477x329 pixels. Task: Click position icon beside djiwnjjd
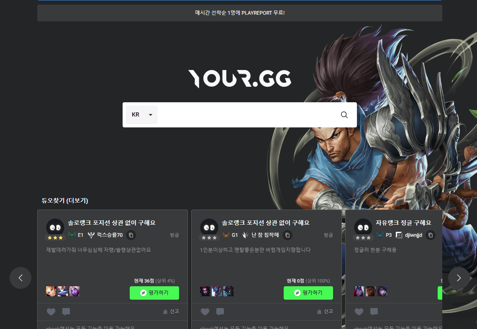(x=399, y=235)
